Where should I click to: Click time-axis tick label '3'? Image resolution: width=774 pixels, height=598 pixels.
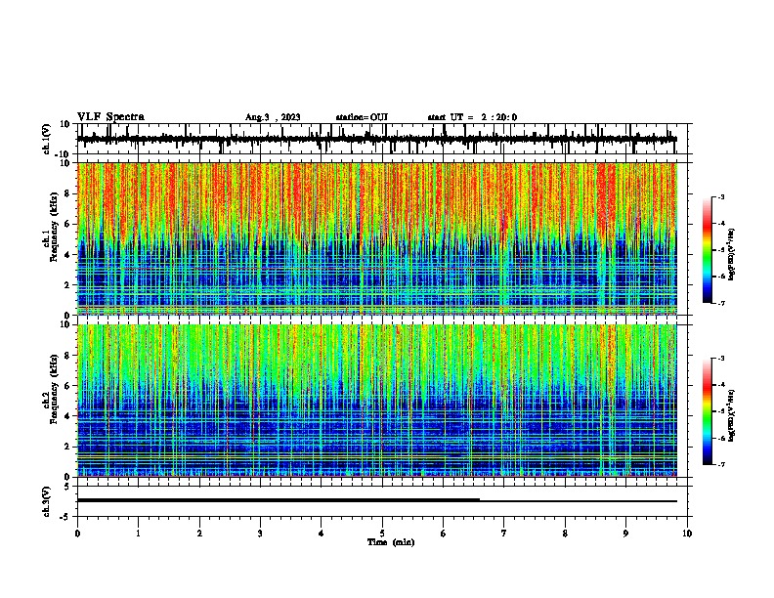[x=260, y=534]
